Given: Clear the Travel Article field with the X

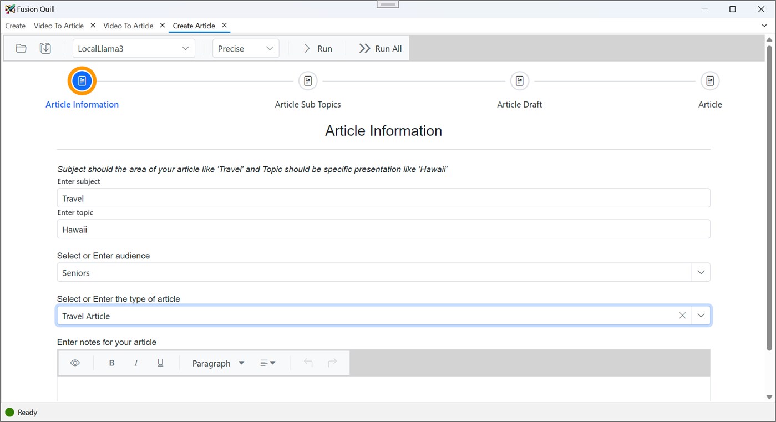Looking at the screenshot, I should (x=682, y=315).
